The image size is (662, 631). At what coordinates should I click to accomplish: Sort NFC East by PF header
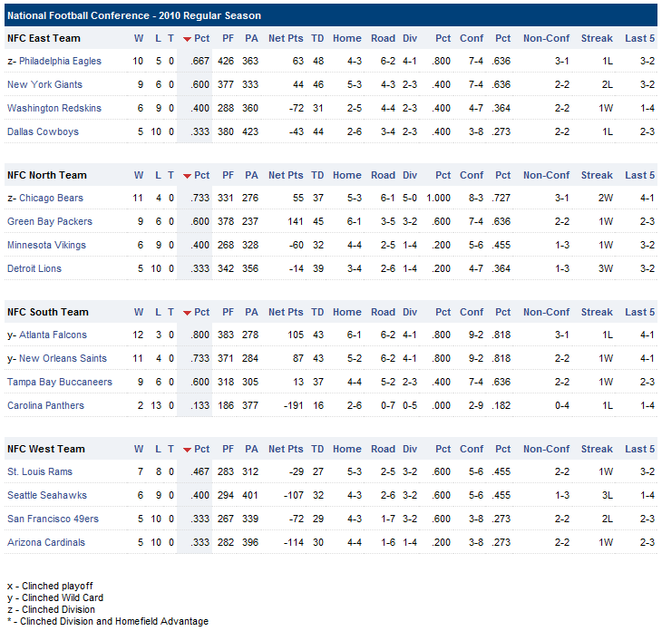pyautogui.click(x=228, y=38)
